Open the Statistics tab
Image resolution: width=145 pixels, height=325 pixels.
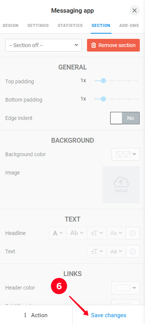[70, 25]
